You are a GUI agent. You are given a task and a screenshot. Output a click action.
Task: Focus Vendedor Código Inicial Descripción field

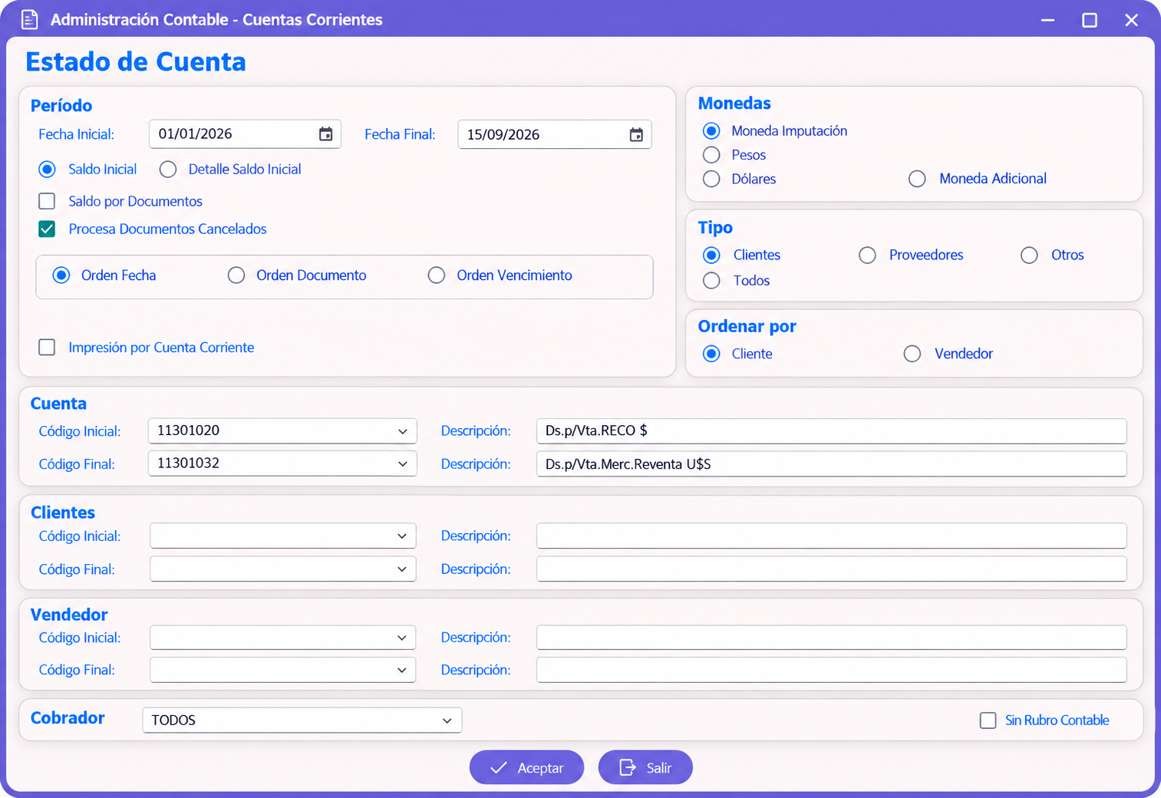831,638
